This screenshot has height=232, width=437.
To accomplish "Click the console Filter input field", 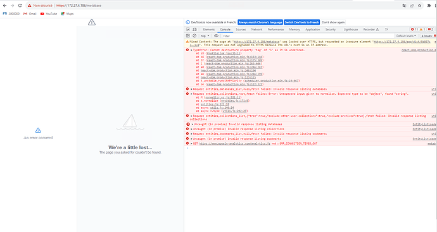I will [x=307, y=36].
